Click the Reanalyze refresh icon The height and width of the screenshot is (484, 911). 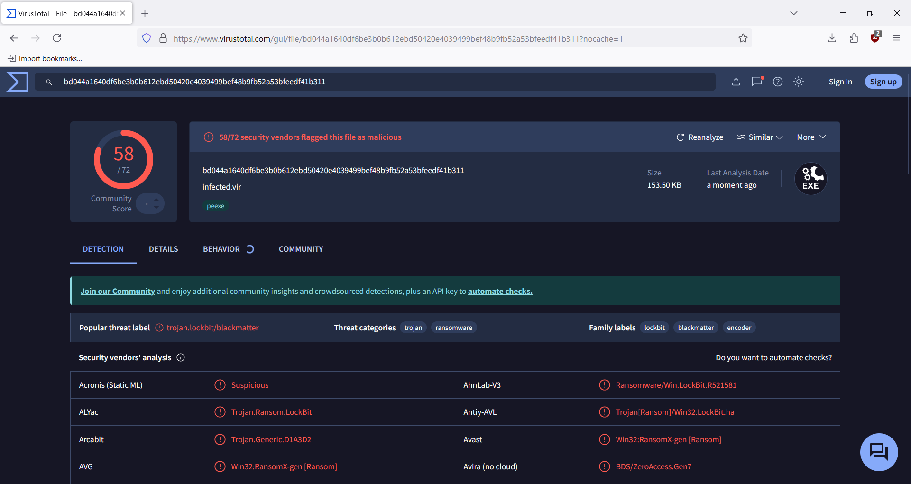(680, 137)
